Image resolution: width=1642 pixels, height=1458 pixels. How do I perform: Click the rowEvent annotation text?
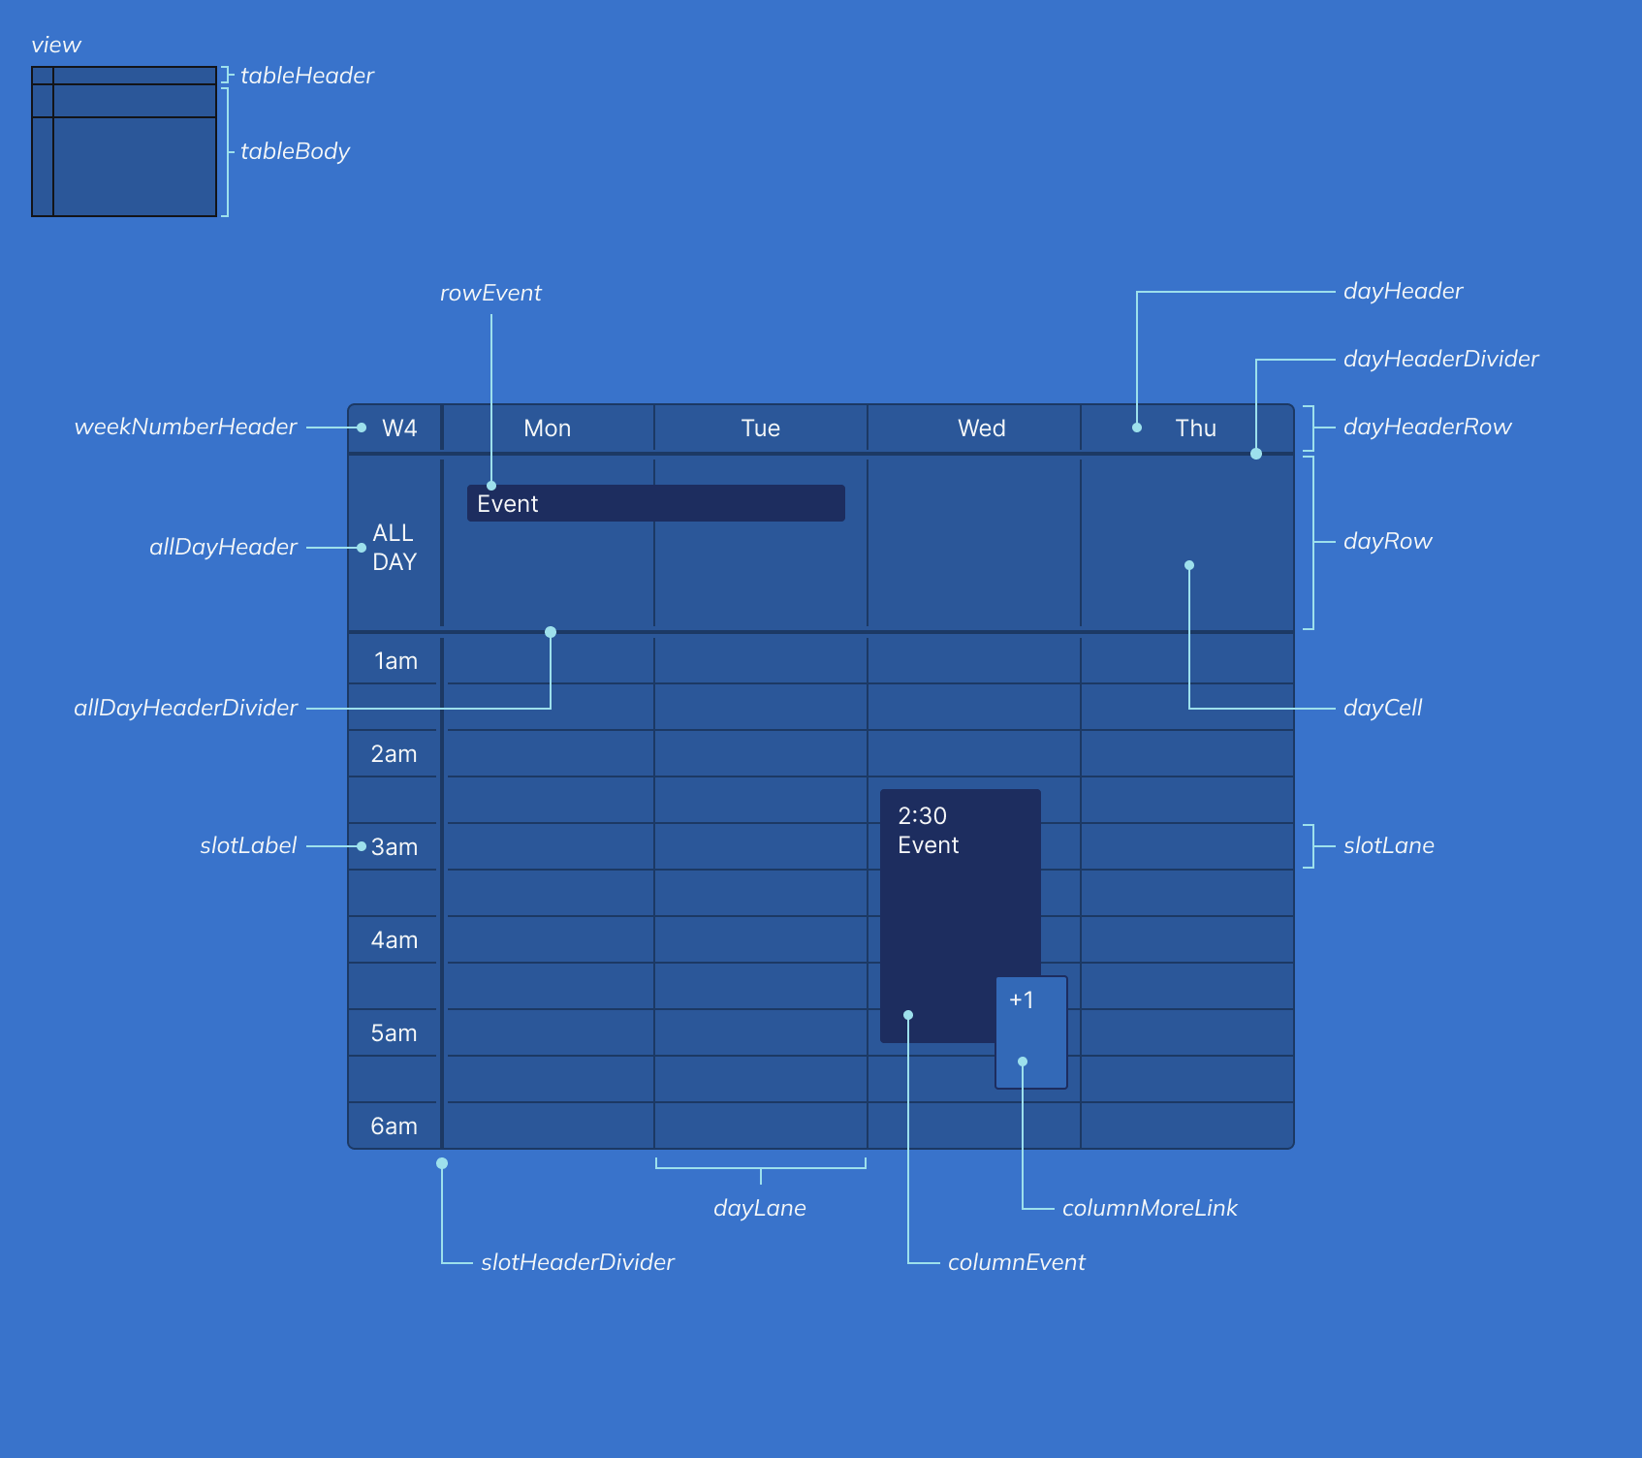point(491,292)
